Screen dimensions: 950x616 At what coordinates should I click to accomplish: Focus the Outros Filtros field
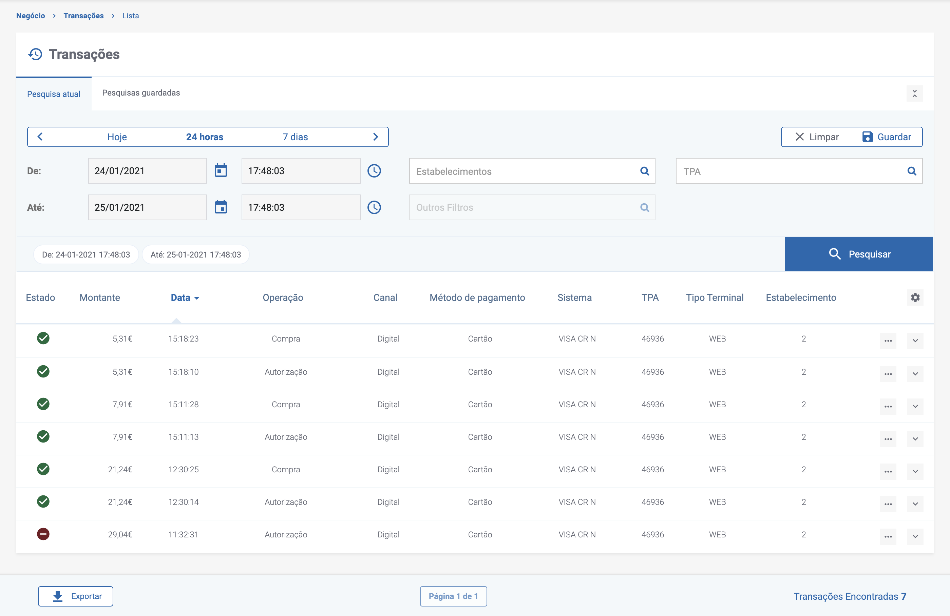pyautogui.click(x=532, y=207)
